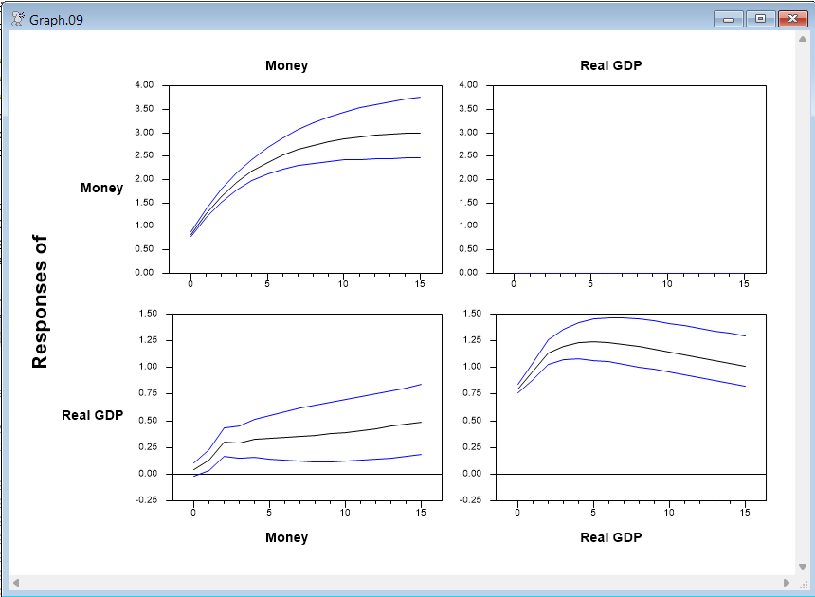
Task: Click the "Responses of" vertical axis label
Action: (x=40, y=302)
